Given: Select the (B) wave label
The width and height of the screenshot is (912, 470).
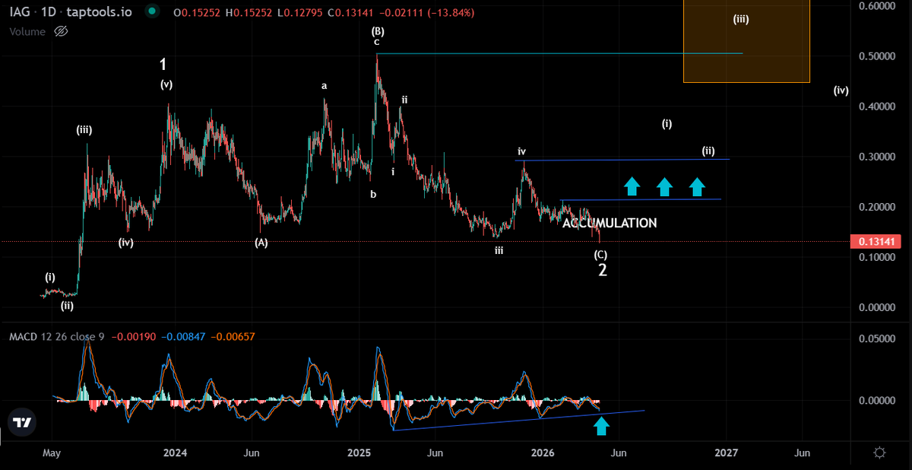Looking at the screenshot, I should click(x=377, y=31).
